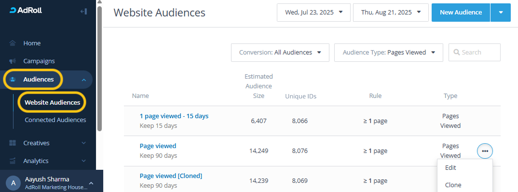Image resolution: width=518 pixels, height=192 pixels.
Task: Click the Analytics chart icon
Action: pyautogui.click(x=13, y=161)
